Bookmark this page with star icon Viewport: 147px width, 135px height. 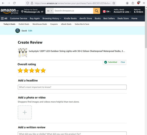pos(114,3)
